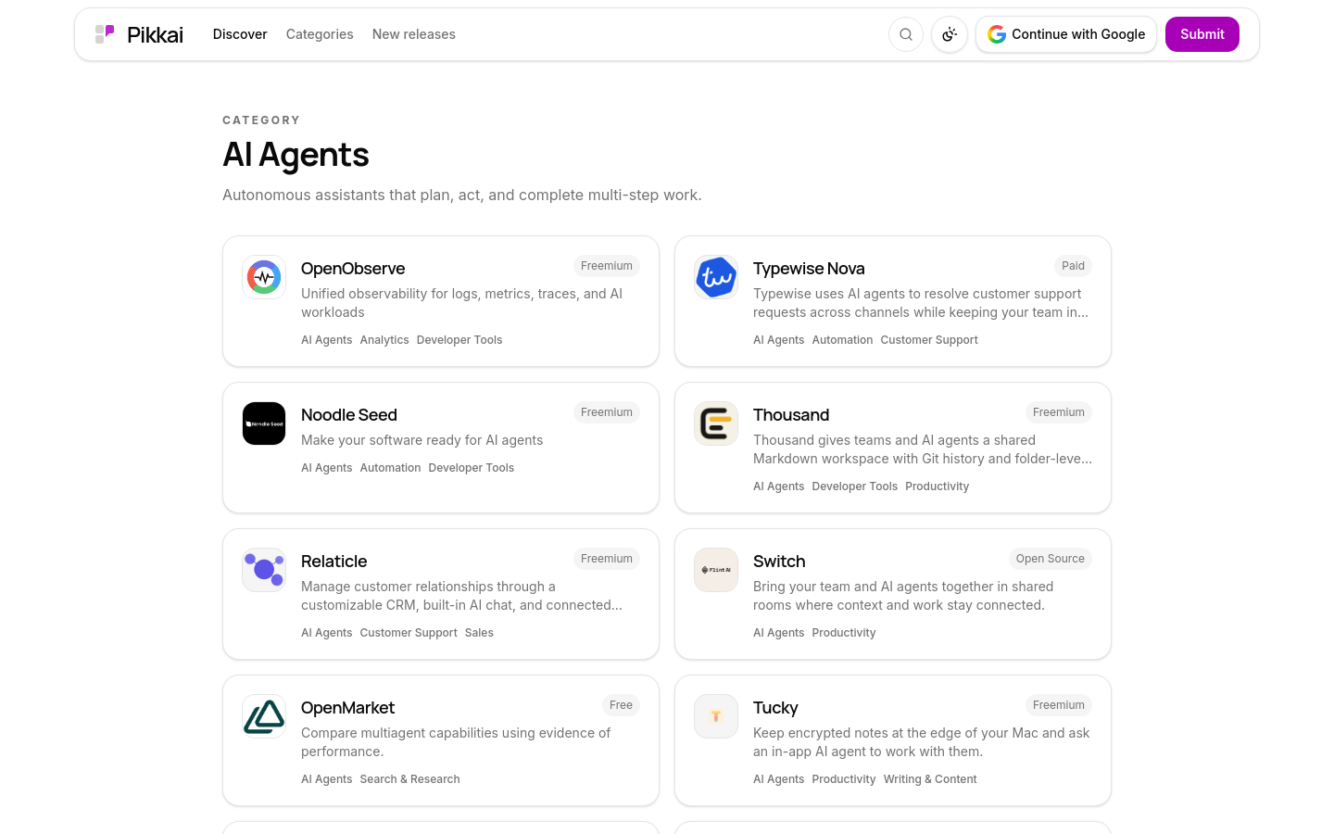Select Developer Tools tag under OpenObserve
Image resolution: width=1334 pixels, height=834 pixels.
[459, 340]
